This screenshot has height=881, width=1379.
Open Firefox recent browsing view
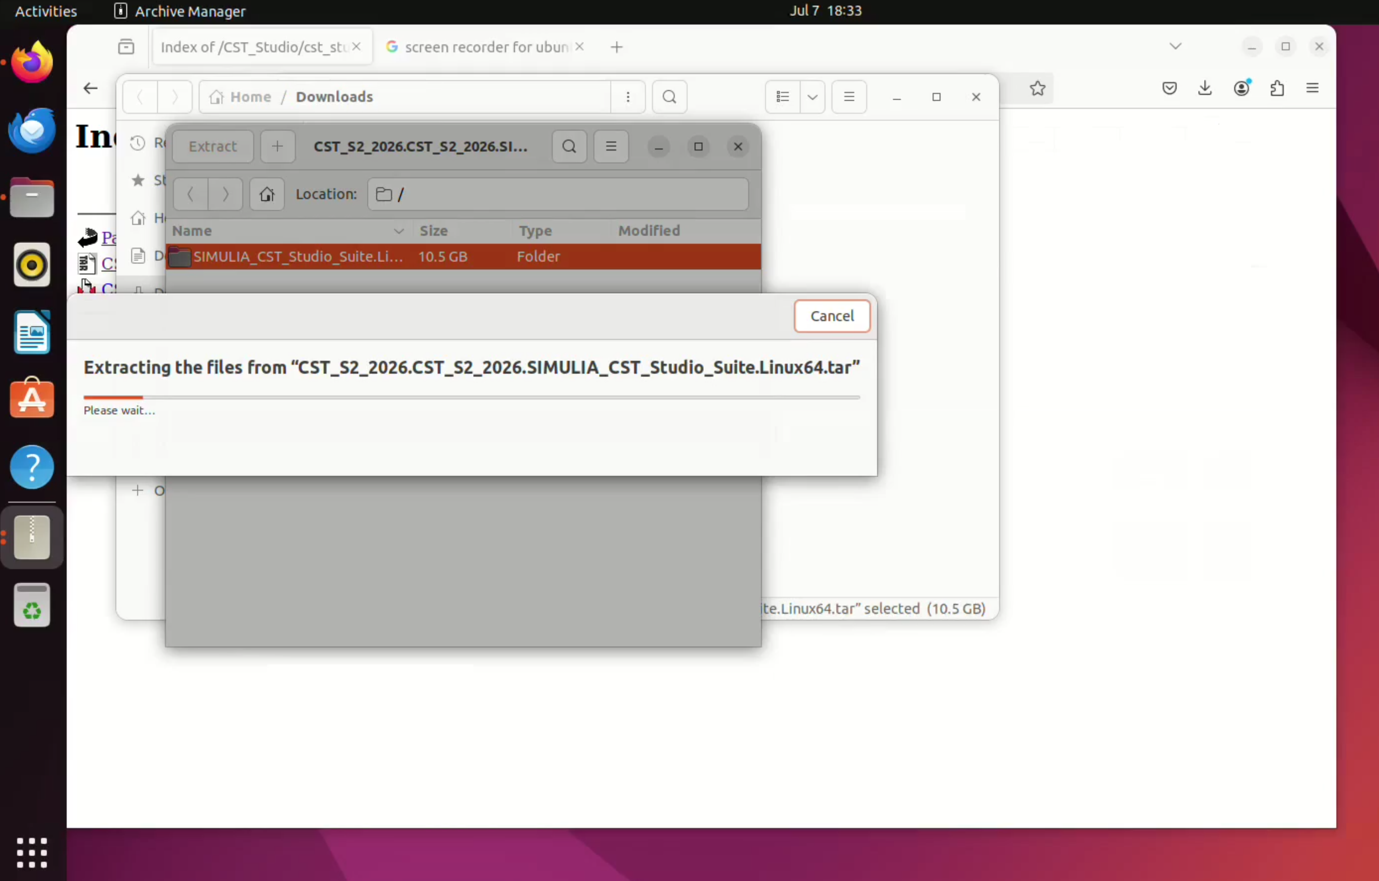(126, 47)
